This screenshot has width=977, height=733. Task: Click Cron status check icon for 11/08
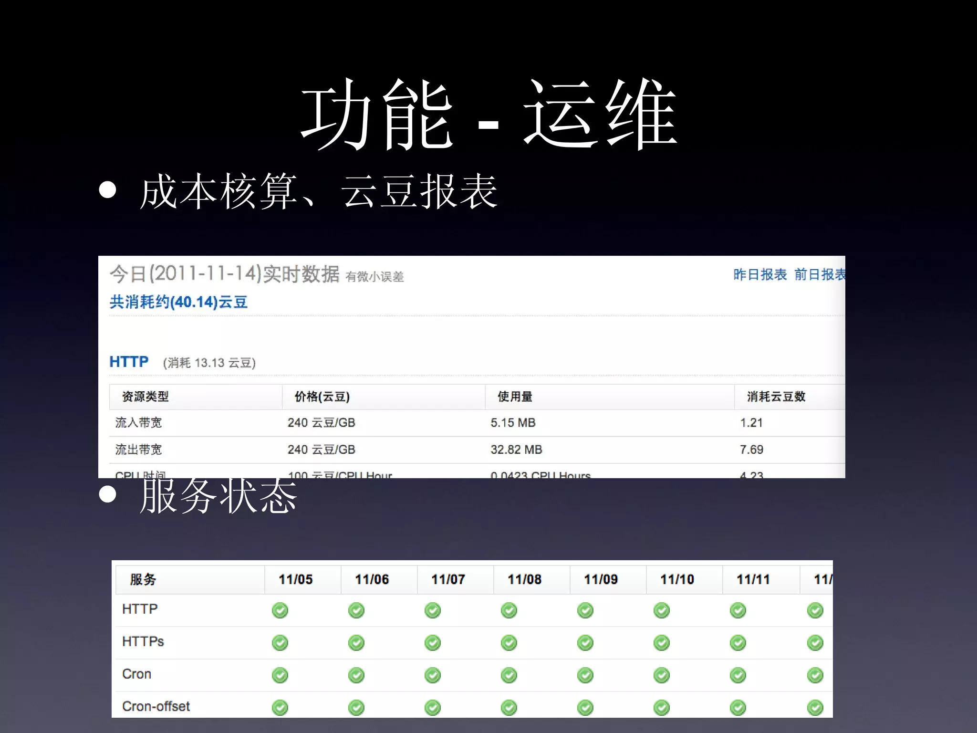point(509,675)
